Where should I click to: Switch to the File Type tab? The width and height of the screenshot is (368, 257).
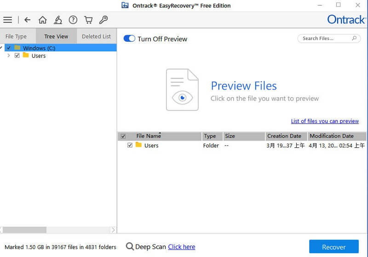point(18,36)
